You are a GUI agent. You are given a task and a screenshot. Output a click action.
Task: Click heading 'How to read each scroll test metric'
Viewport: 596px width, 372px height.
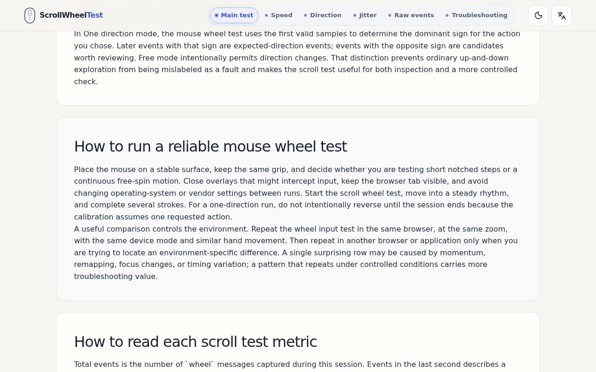click(x=196, y=342)
